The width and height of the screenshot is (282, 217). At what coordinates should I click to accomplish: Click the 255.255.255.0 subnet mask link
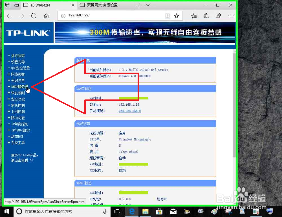130,111
